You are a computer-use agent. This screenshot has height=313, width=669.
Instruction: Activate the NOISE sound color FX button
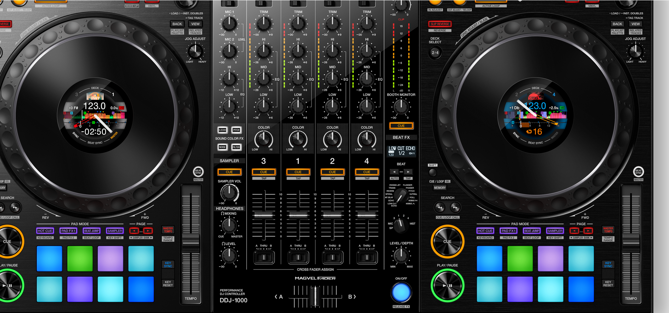[x=222, y=147]
